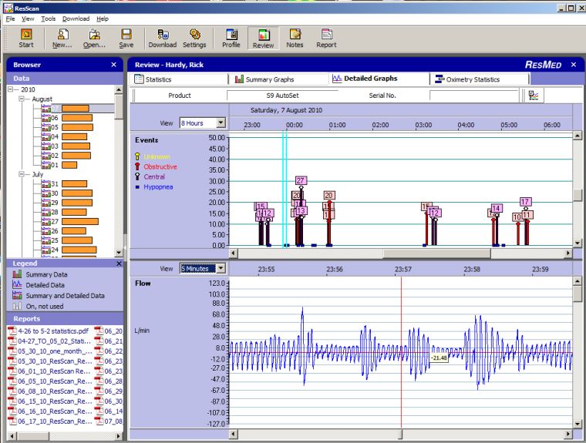This screenshot has width=586, height=443.
Task: Click the Events graph horizontal scrollbar thumb
Action: point(436,253)
